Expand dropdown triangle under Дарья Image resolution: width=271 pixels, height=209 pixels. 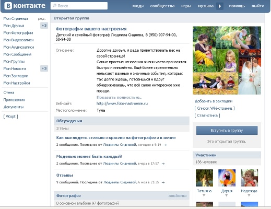coord(227,195)
